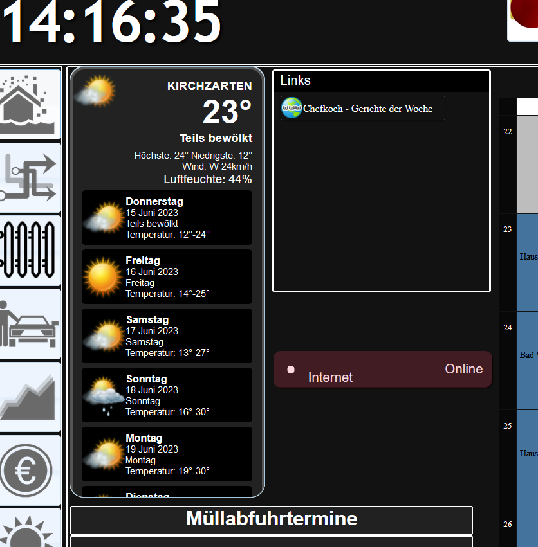Screen dimensions: 538x547
Task: Click calendar day number 24
Action: click(x=508, y=328)
